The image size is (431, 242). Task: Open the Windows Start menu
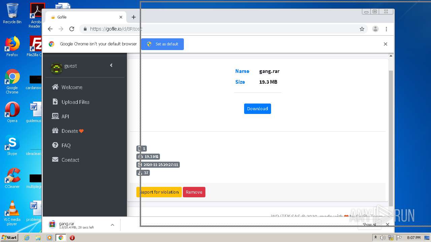coord(9,237)
